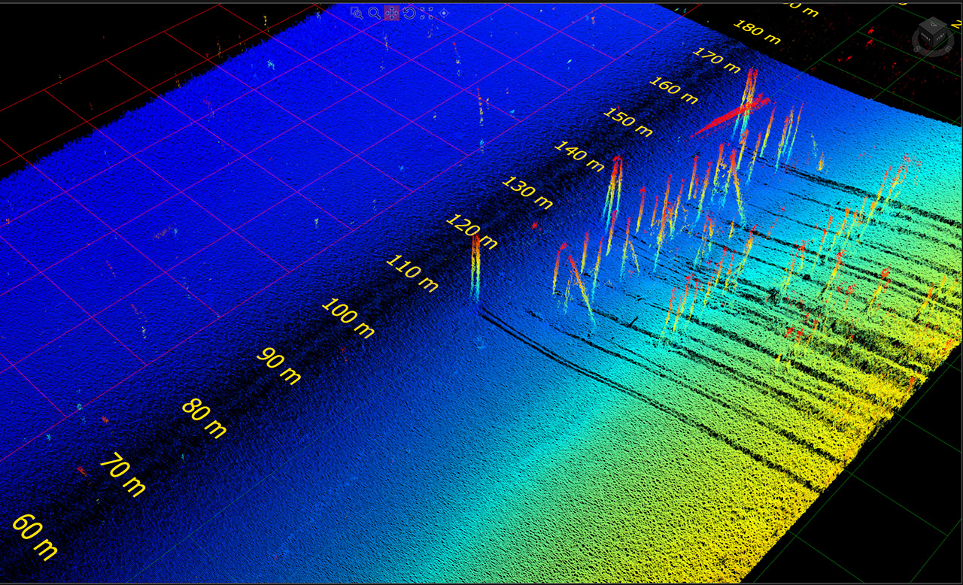Screen dimensions: 963x585
Task: Click the S marker on the orientation ring
Action: pyautogui.click(x=916, y=48)
